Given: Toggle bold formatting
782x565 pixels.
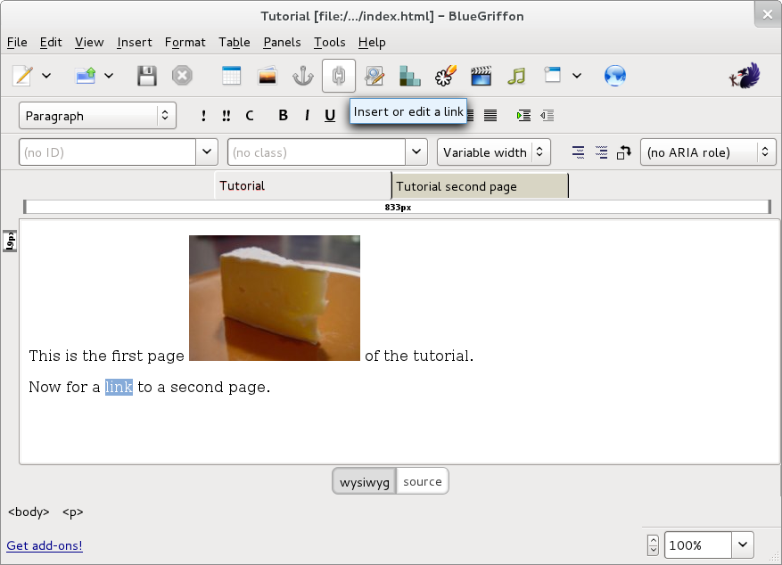Looking at the screenshot, I should click(x=283, y=116).
